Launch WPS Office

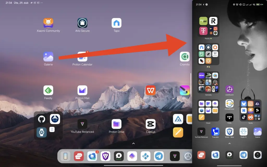(150, 90)
